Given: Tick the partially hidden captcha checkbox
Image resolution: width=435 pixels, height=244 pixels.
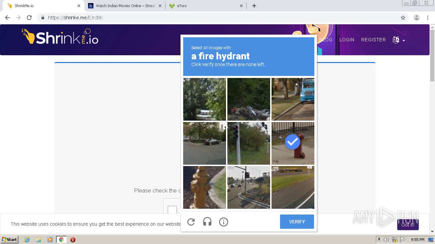Looking at the screenshot, I should pos(172,210).
